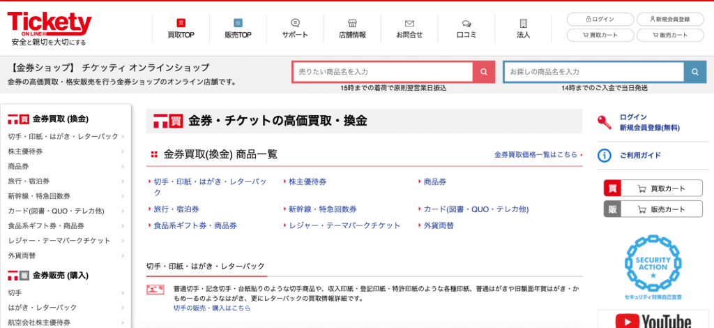Expand 株主優待券 in the left sidebar

[66, 151]
